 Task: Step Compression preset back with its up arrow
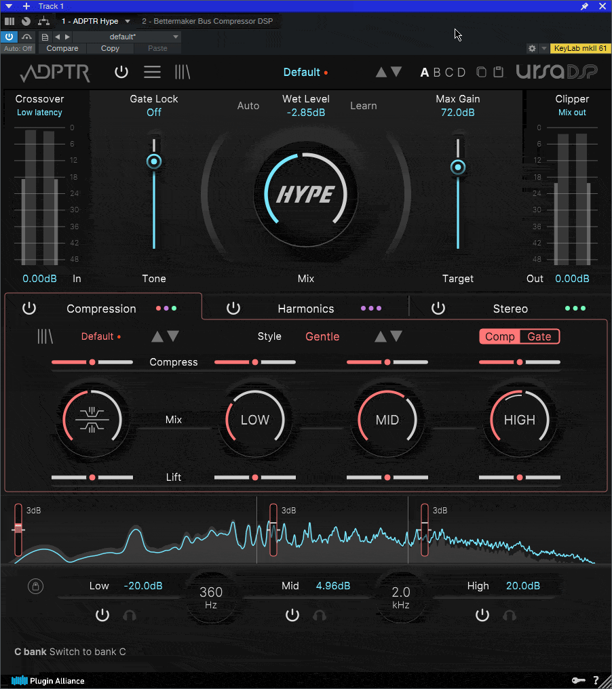click(x=157, y=336)
